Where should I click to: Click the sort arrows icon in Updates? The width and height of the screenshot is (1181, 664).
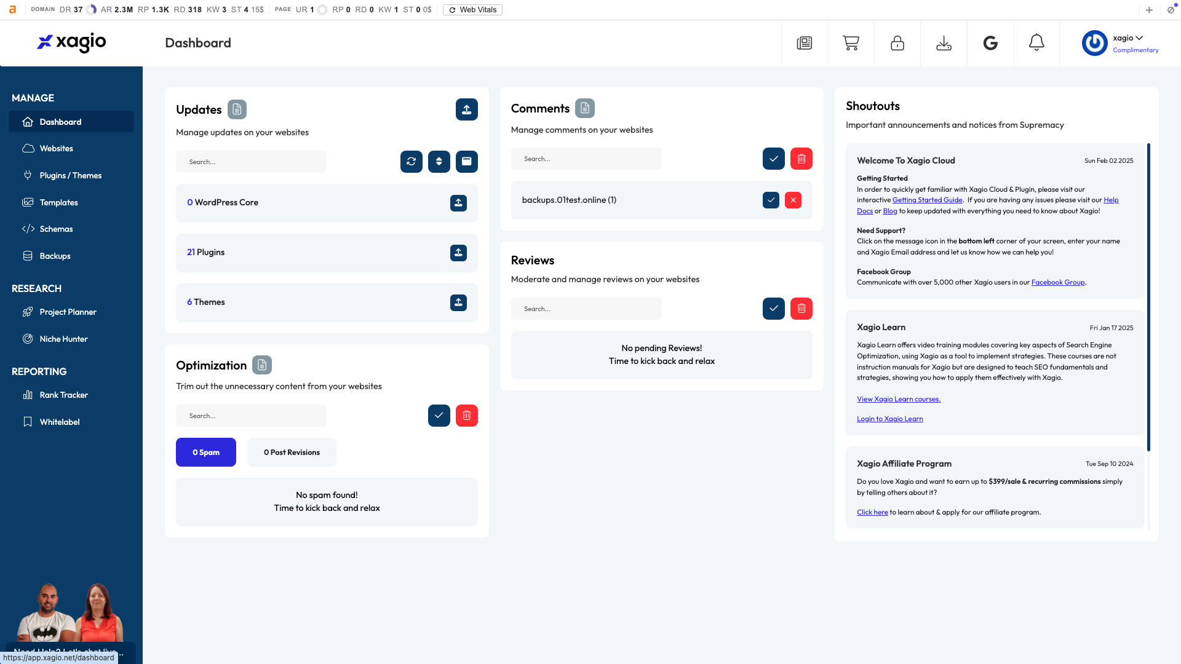439,162
